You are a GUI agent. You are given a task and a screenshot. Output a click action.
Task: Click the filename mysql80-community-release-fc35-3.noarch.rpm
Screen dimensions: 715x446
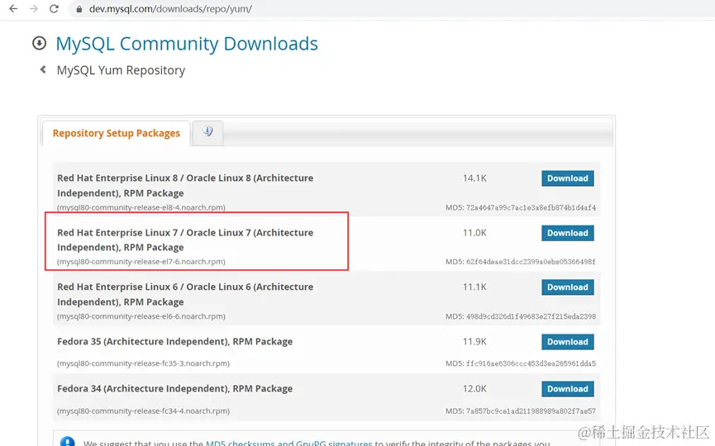pos(143,363)
